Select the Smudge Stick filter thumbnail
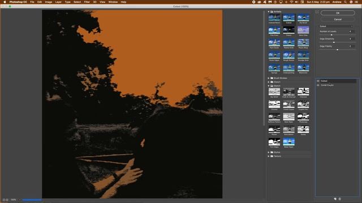The height and width of the screenshot is (203, 362). (x=303, y=55)
